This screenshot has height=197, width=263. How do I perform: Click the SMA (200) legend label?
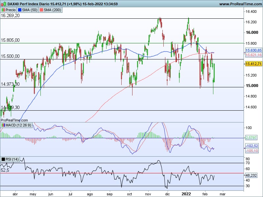[x=52, y=10]
